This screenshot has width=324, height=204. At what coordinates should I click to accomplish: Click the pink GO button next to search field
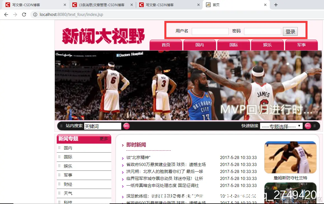[x=126, y=126]
